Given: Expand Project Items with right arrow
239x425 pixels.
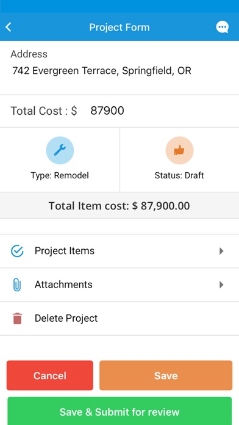Looking at the screenshot, I should coord(221,251).
